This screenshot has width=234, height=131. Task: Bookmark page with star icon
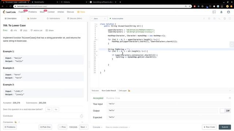click(x=190, y=7)
